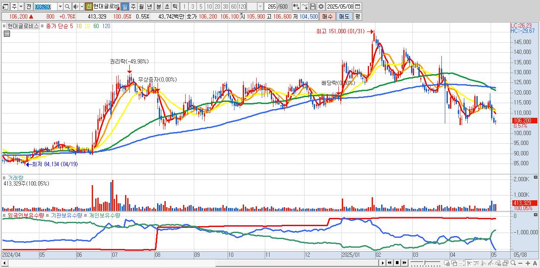Viewport: 540px width, 268px height.
Task: Toggle the 20-day moving average label
Action: (87, 26)
